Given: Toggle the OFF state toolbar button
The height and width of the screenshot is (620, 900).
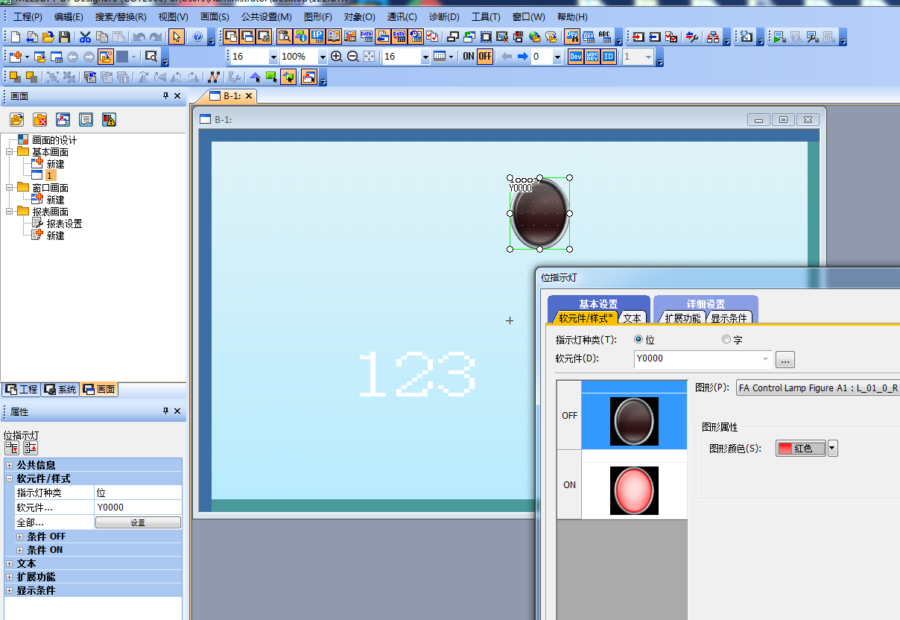Looking at the screenshot, I should pos(485,57).
